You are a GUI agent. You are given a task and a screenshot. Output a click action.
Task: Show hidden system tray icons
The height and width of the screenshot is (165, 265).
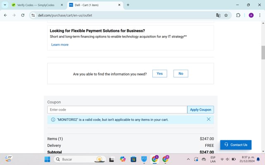tap(188, 159)
